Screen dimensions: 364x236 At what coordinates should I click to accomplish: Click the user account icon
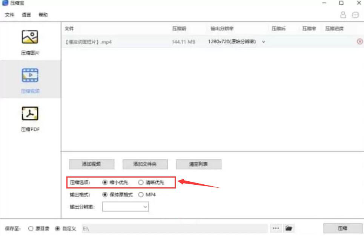tap(343, 15)
